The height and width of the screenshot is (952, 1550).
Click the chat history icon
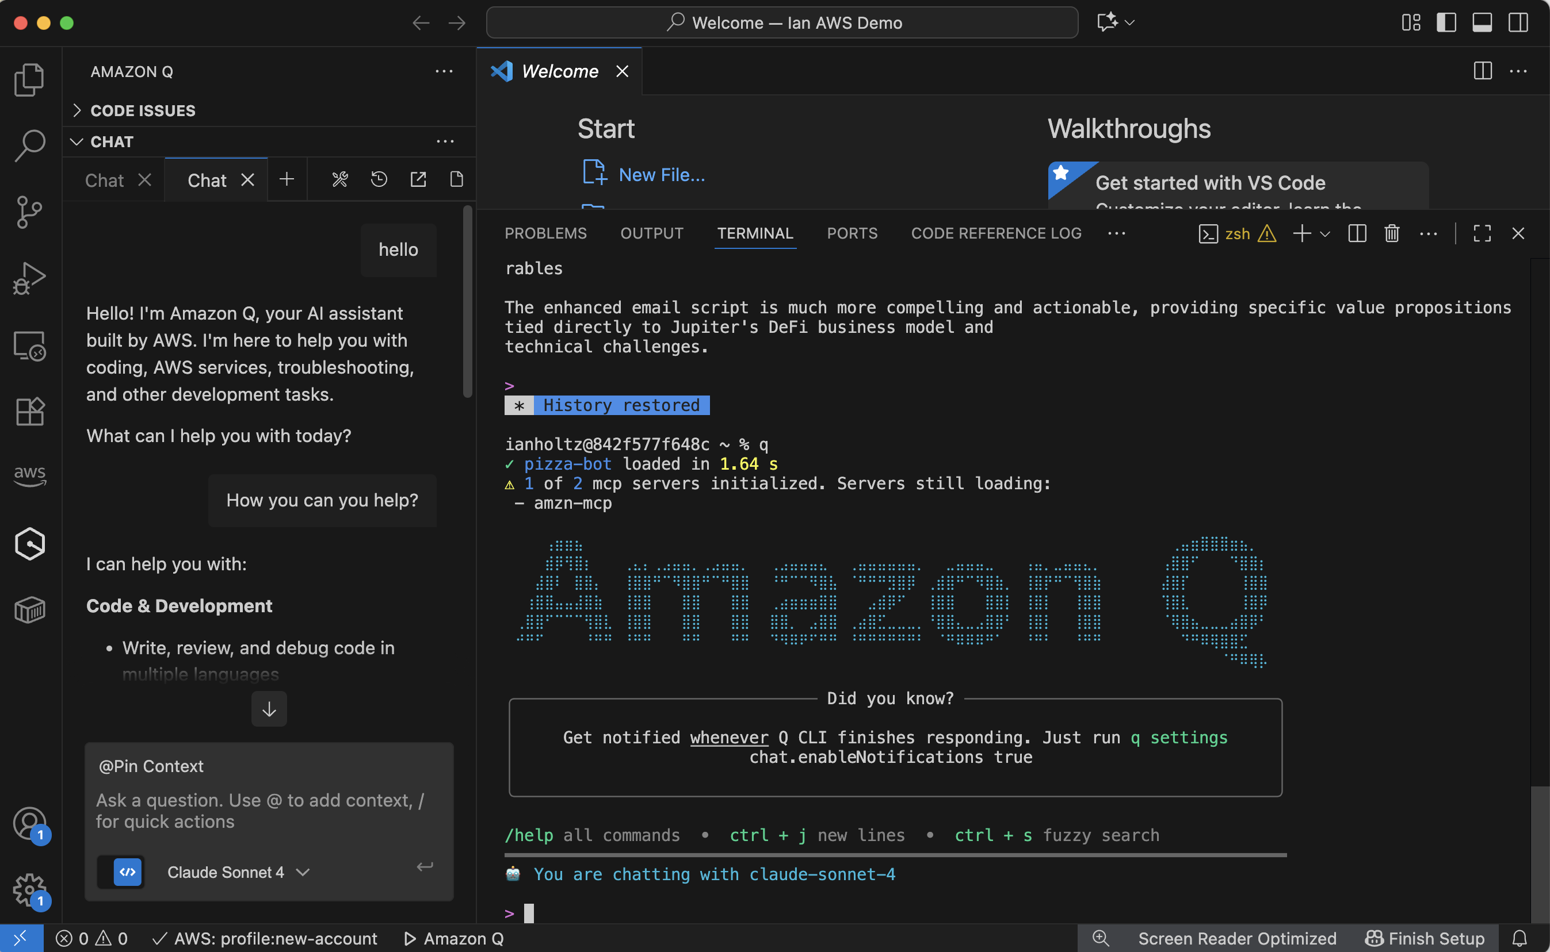click(379, 180)
